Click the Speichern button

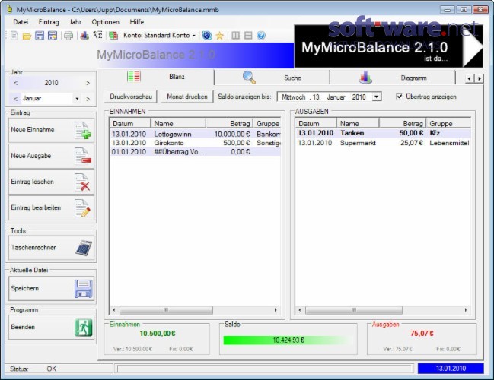click(51, 289)
